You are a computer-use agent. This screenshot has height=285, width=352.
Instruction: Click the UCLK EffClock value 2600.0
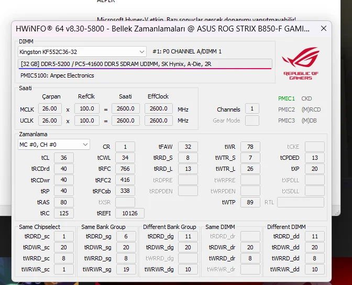pos(159,120)
